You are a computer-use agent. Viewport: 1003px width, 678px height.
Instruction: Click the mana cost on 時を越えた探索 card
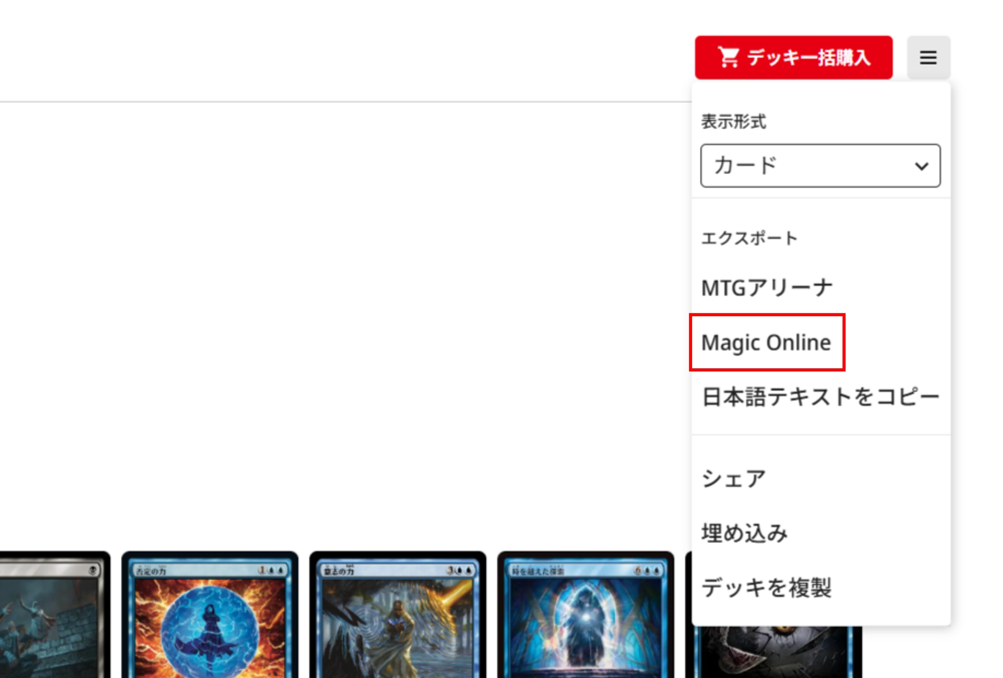point(647,570)
